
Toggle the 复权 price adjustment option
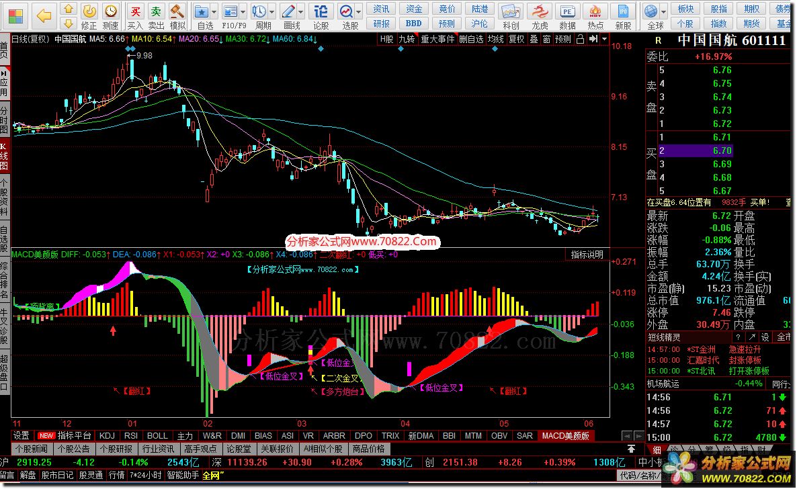(516, 39)
